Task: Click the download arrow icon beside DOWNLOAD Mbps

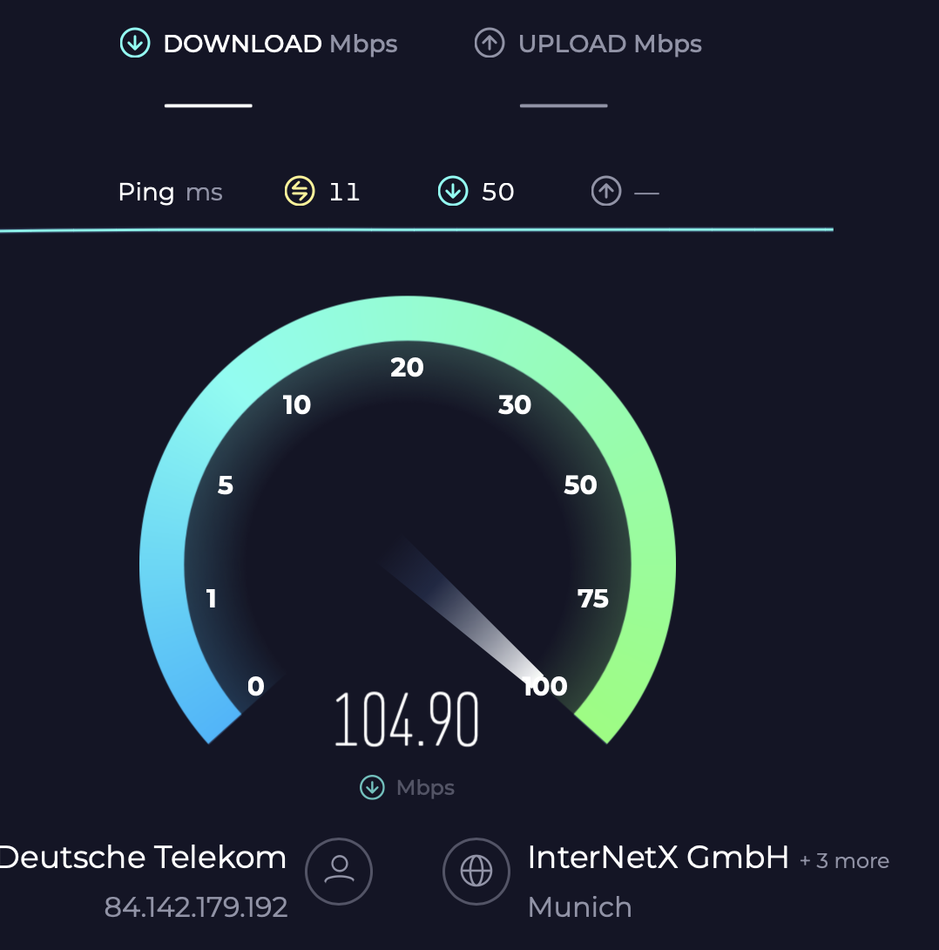Action: point(135,43)
